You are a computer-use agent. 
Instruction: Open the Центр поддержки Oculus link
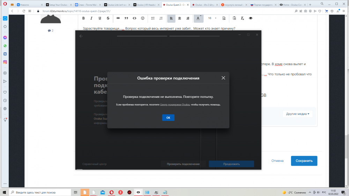(x=175, y=104)
